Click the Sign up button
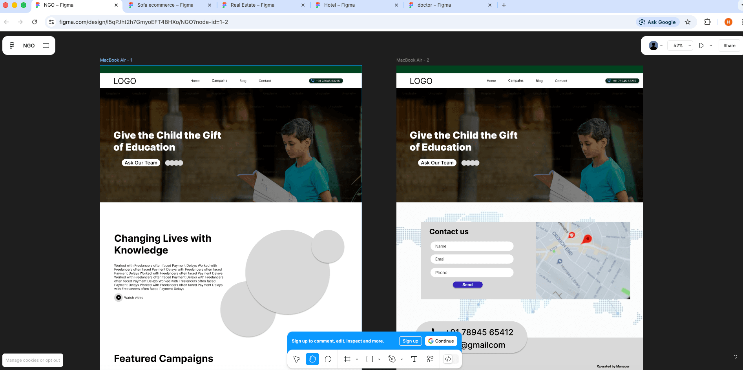Screen dimensions: 743x370 coord(410,341)
